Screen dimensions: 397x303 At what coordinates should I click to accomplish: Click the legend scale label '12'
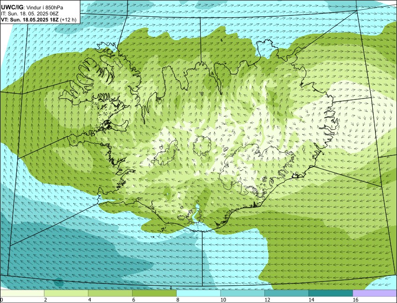click(267, 300)
